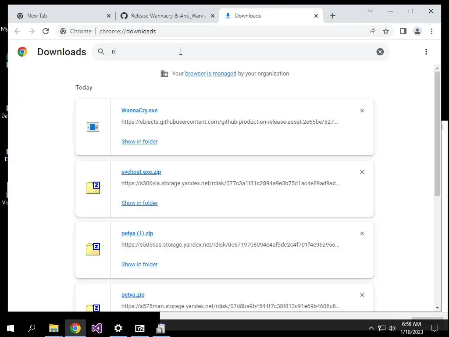Click the downloads search field
Screen dimensions: 449x337
241,52
